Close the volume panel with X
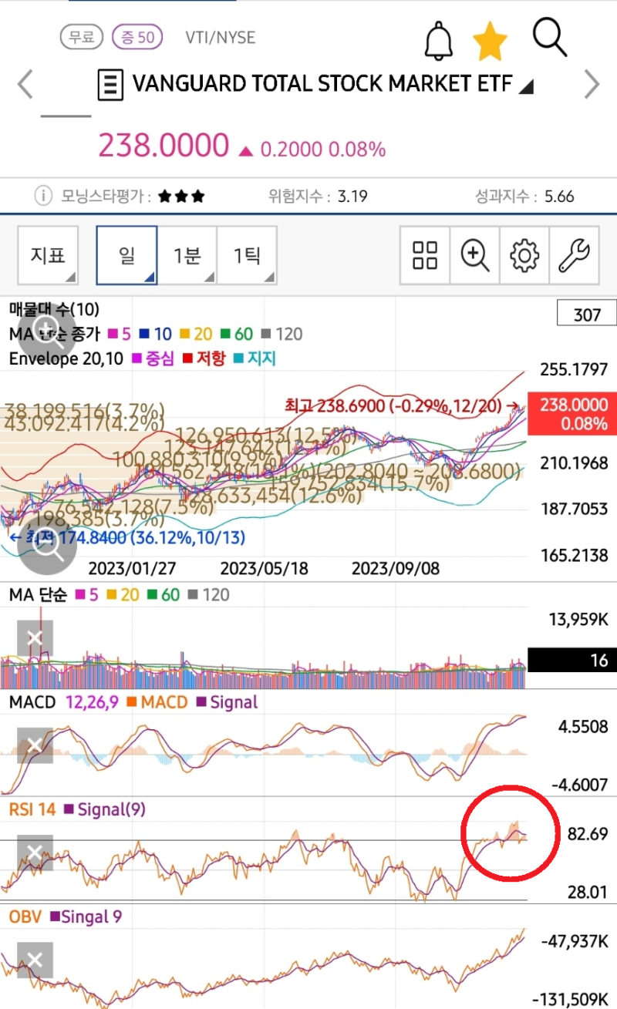The image size is (617, 1009). [x=35, y=638]
